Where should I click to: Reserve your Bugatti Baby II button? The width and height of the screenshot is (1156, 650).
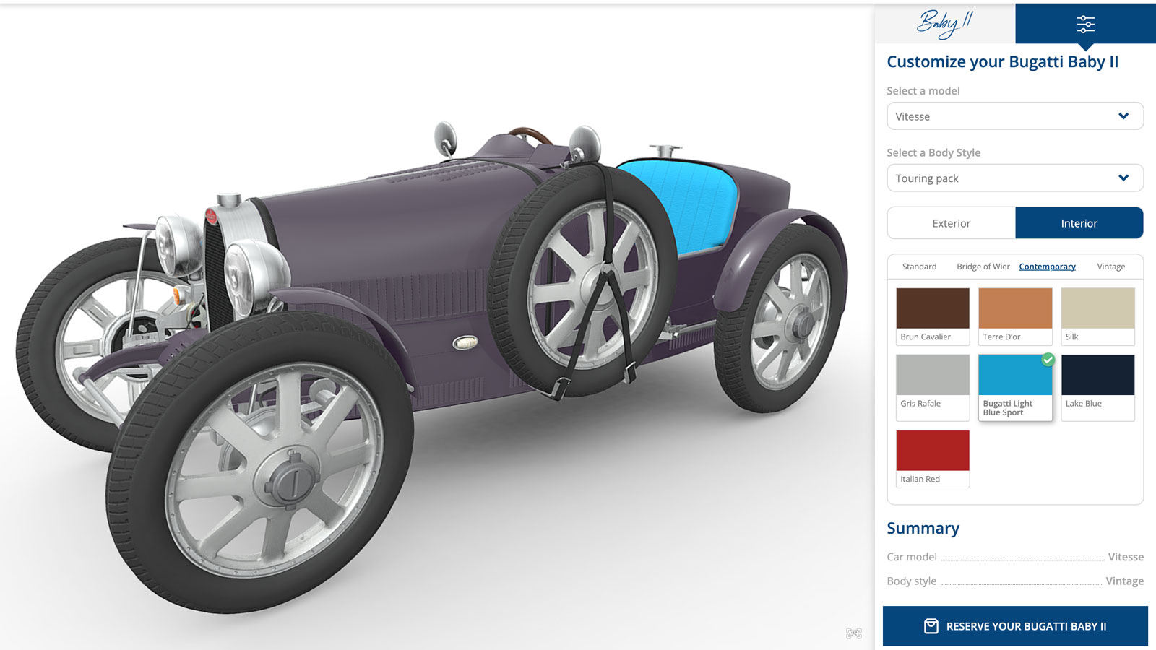point(1015,626)
